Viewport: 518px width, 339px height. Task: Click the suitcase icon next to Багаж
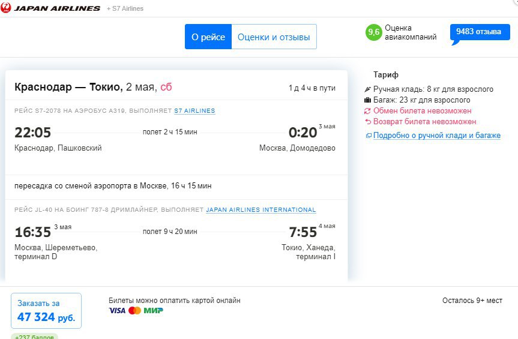[x=367, y=100]
